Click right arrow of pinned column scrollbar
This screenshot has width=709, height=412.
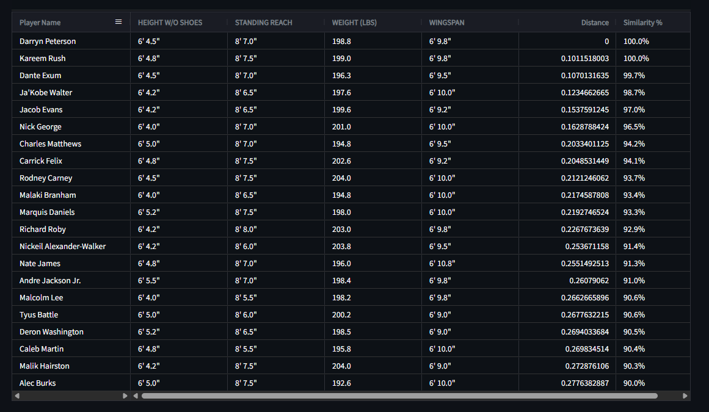pos(125,396)
